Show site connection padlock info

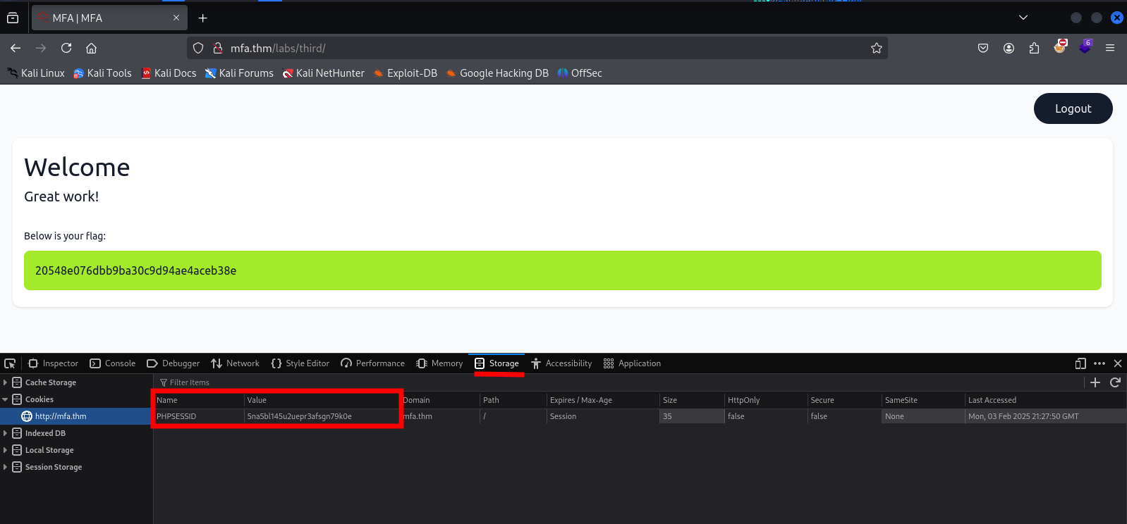coord(218,48)
